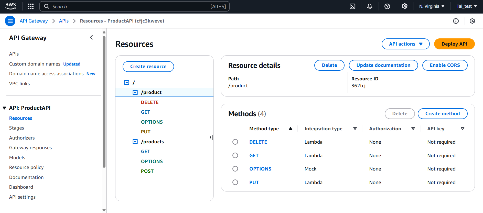Open Domain name access associations
This screenshot has width=483, height=213.
tap(46, 74)
